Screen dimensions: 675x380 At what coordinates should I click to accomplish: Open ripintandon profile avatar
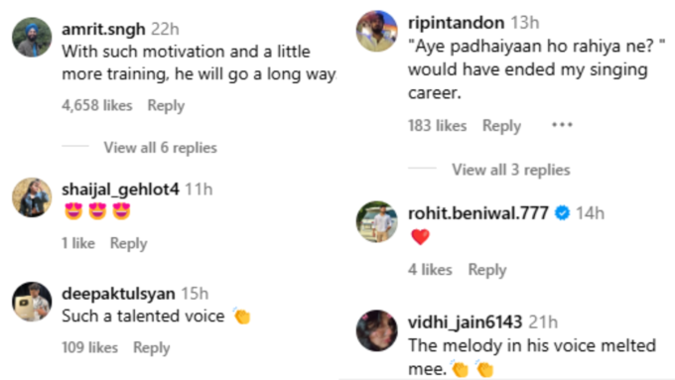click(x=376, y=31)
